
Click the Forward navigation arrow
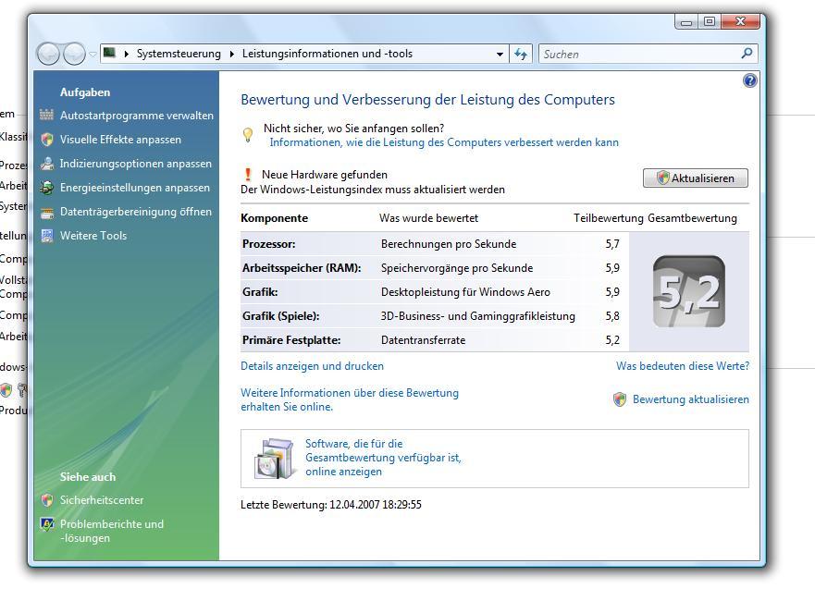tap(74, 54)
